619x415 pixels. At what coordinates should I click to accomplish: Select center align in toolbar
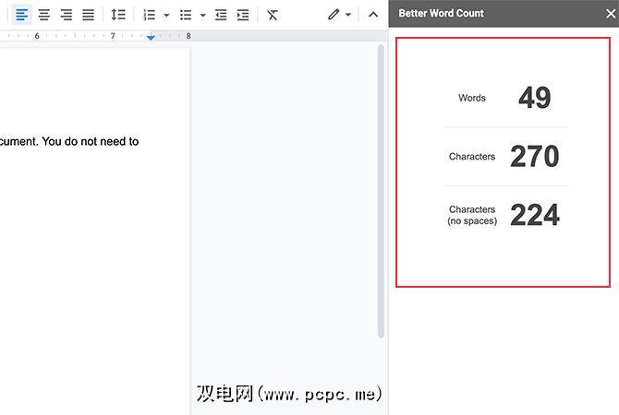click(43, 15)
